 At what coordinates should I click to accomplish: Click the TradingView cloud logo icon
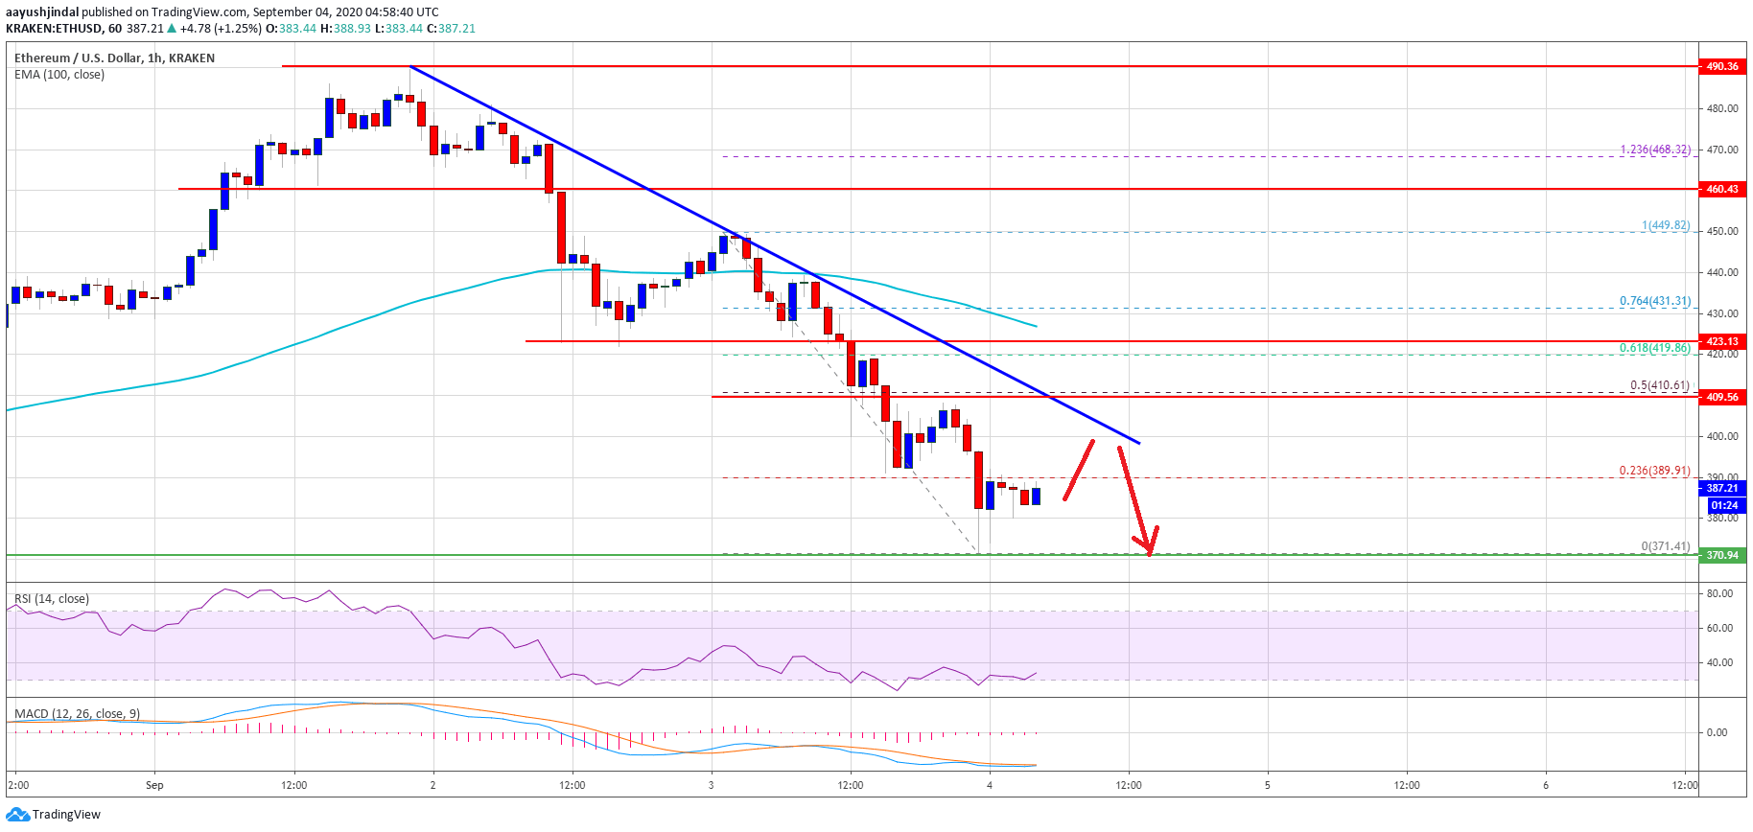[x=17, y=815]
